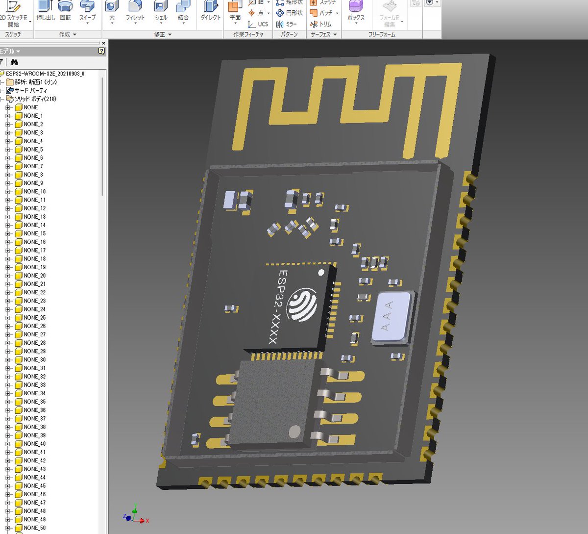Select the Extrude tool (押し出し)
Screen dimensions: 588x534
(x=46, y=11)
